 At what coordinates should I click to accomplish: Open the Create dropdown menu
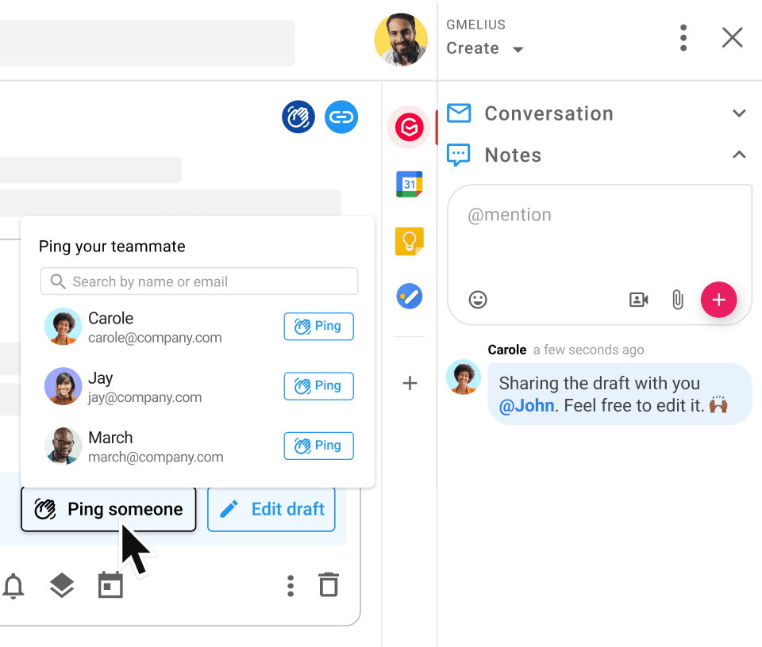pyautogui.click(x=486, y=48)
